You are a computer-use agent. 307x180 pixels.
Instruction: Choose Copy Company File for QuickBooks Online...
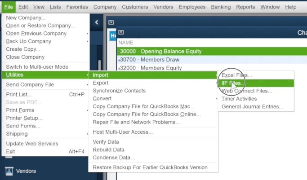point(153,114)
